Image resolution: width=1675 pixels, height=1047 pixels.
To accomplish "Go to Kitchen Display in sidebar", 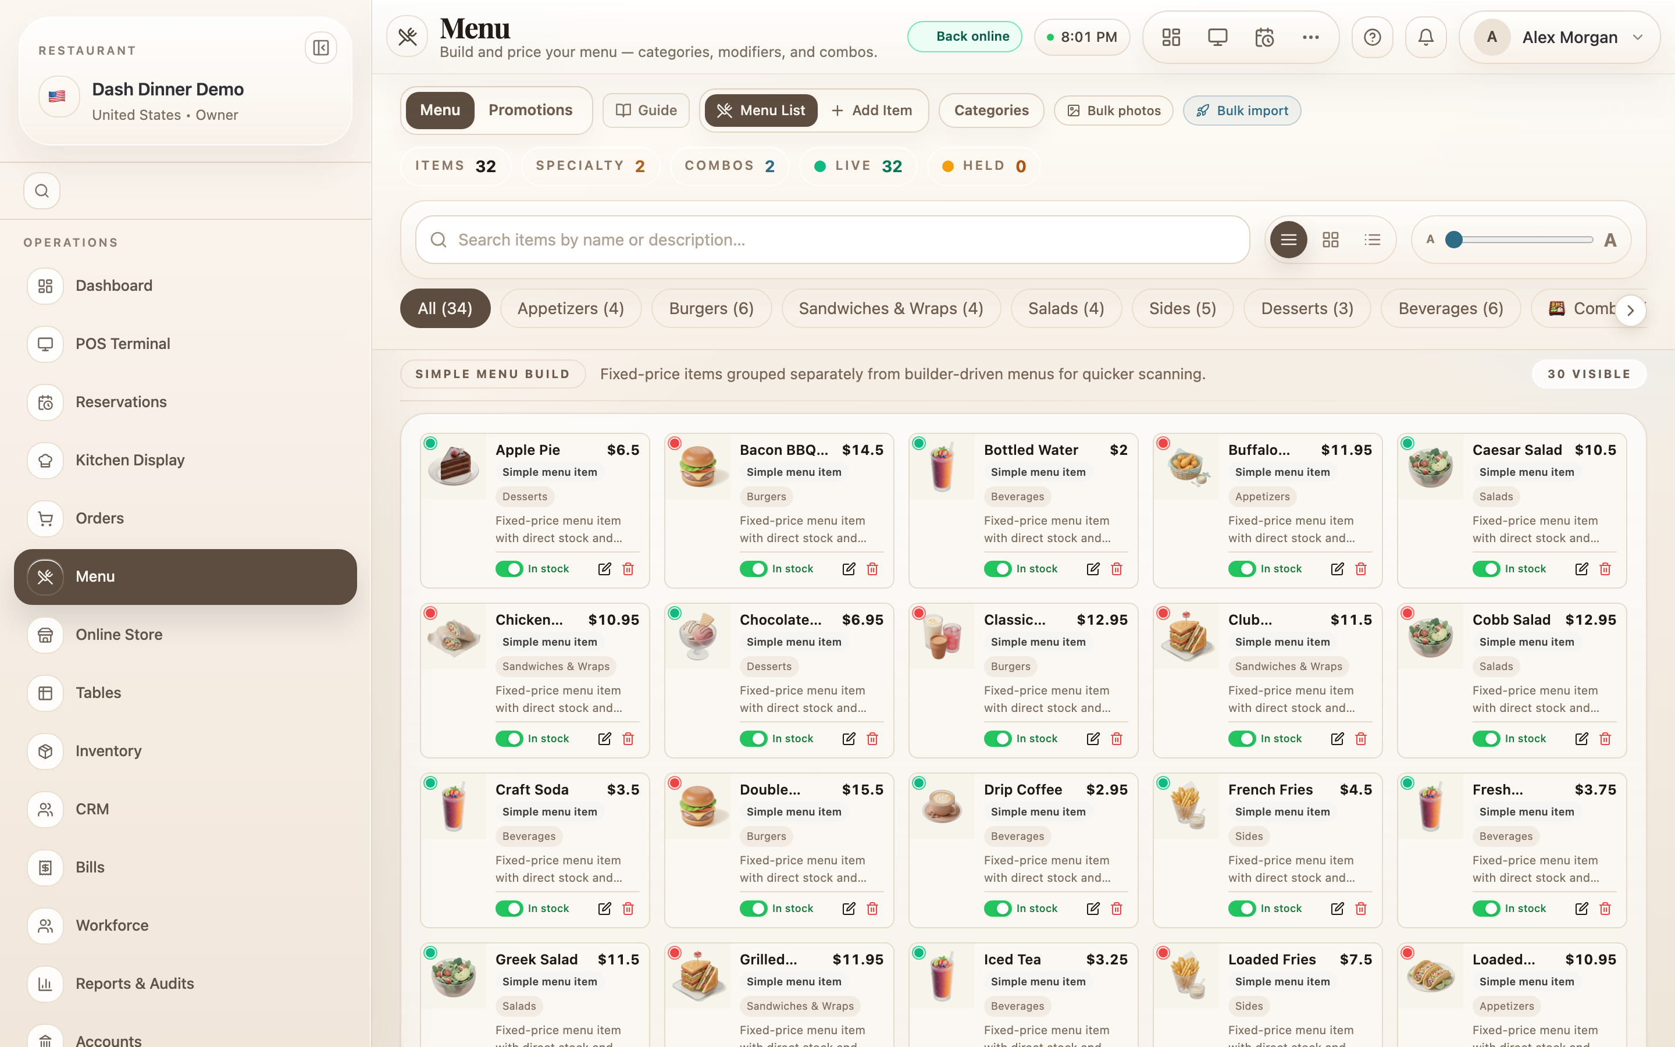I will 186,461.
